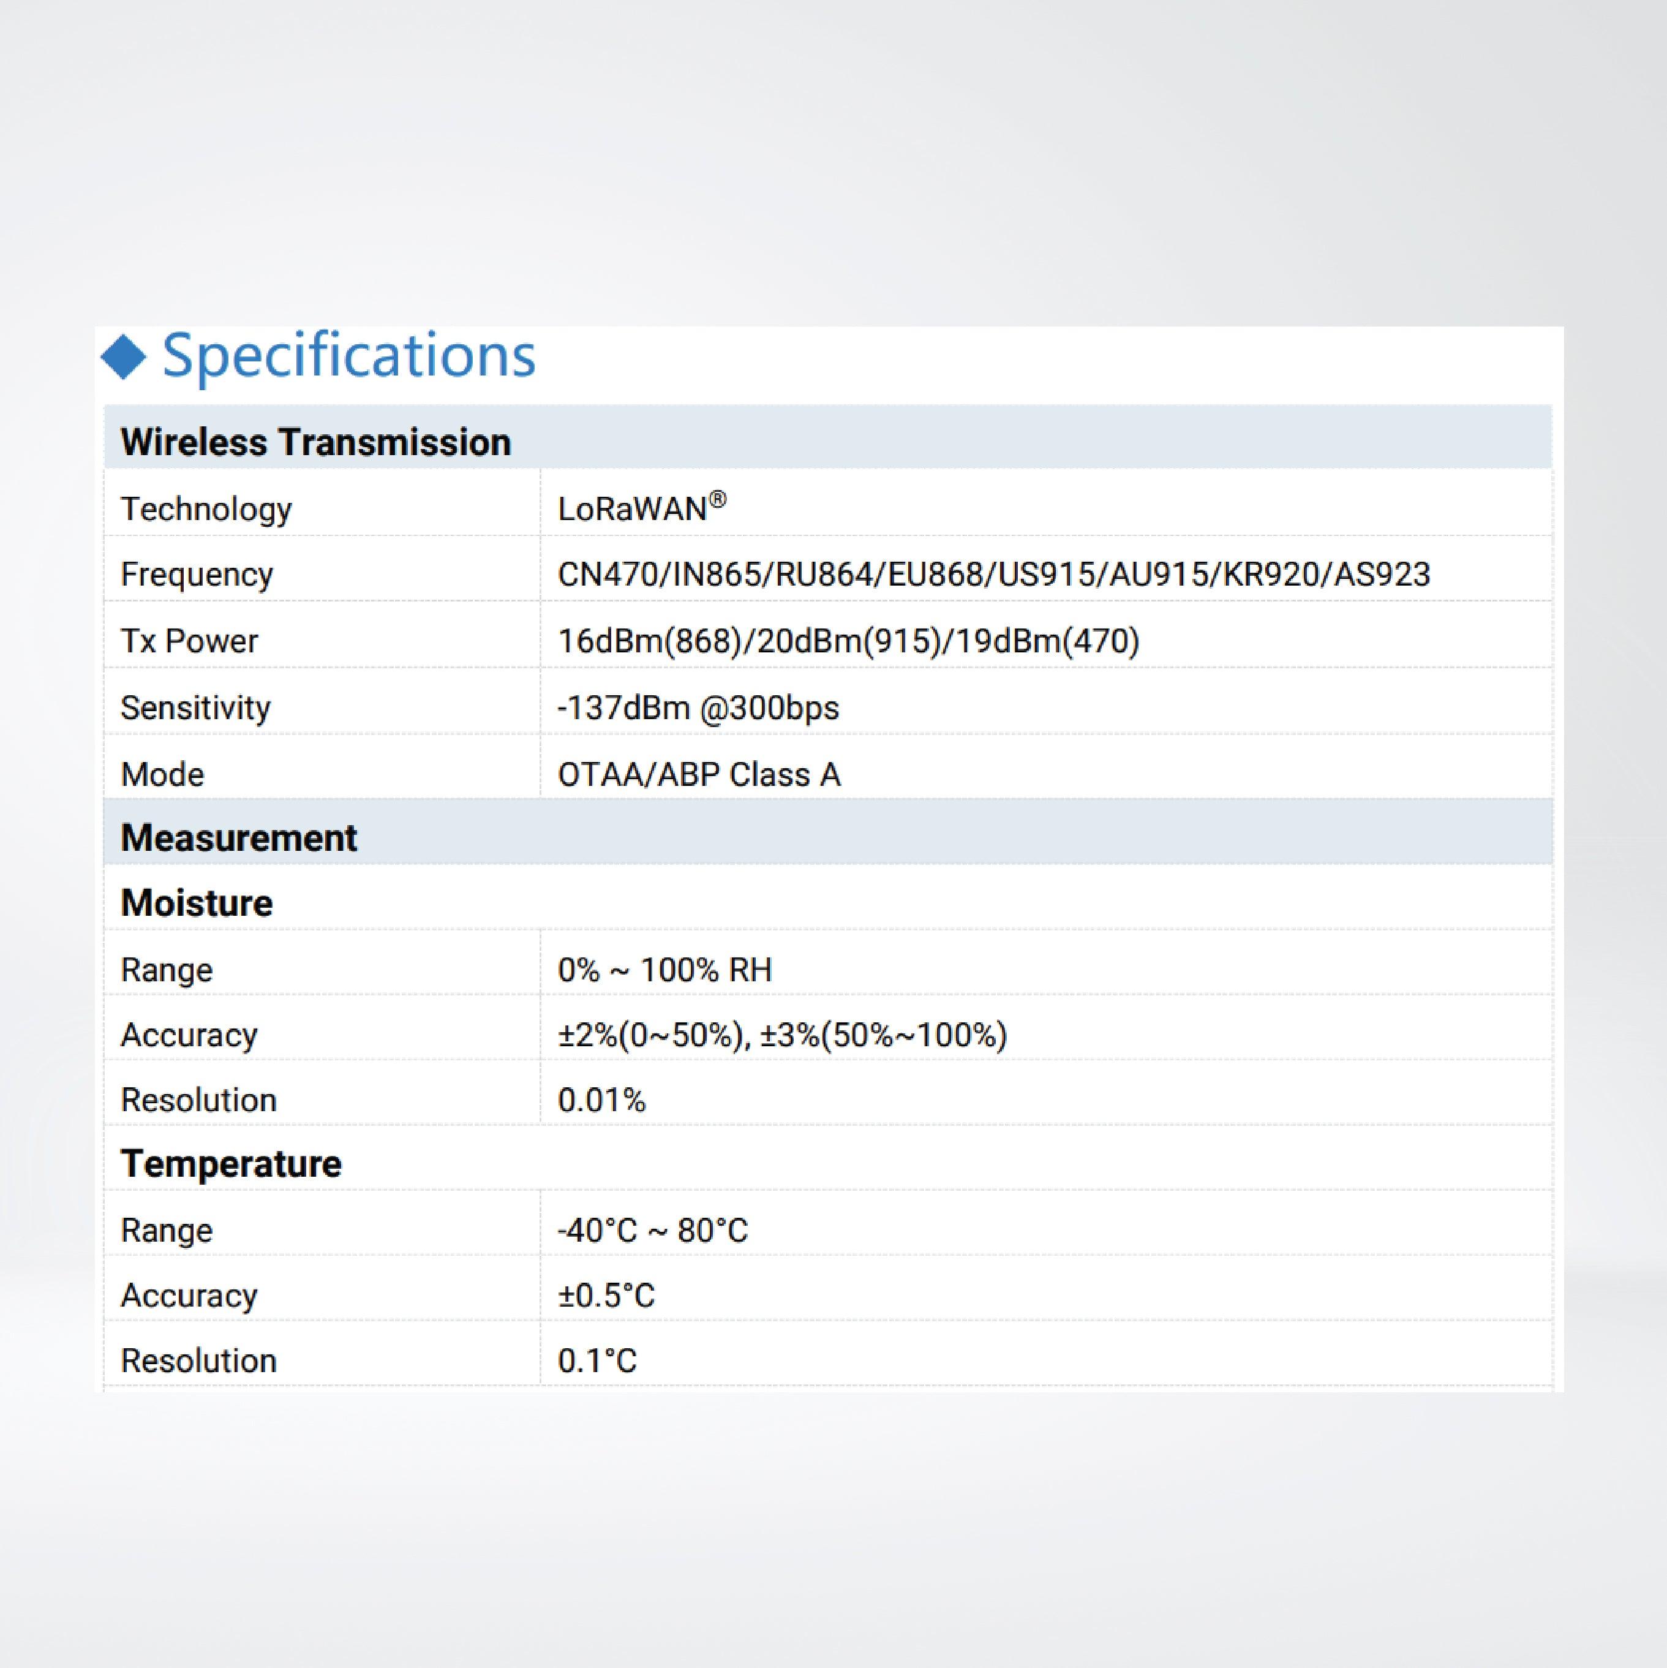Select the LoRaWAN value
The width and height of the screenshot is (1667, 1668).
(x=641, y=508)
